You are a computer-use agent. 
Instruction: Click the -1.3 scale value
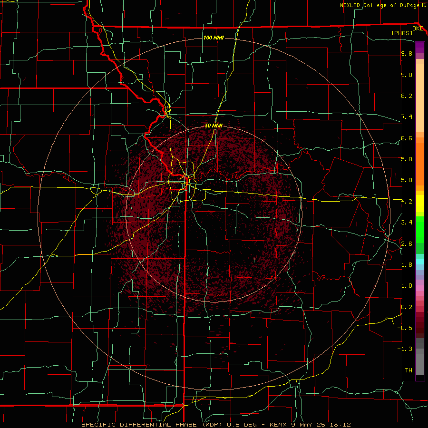tap(405, 349)
